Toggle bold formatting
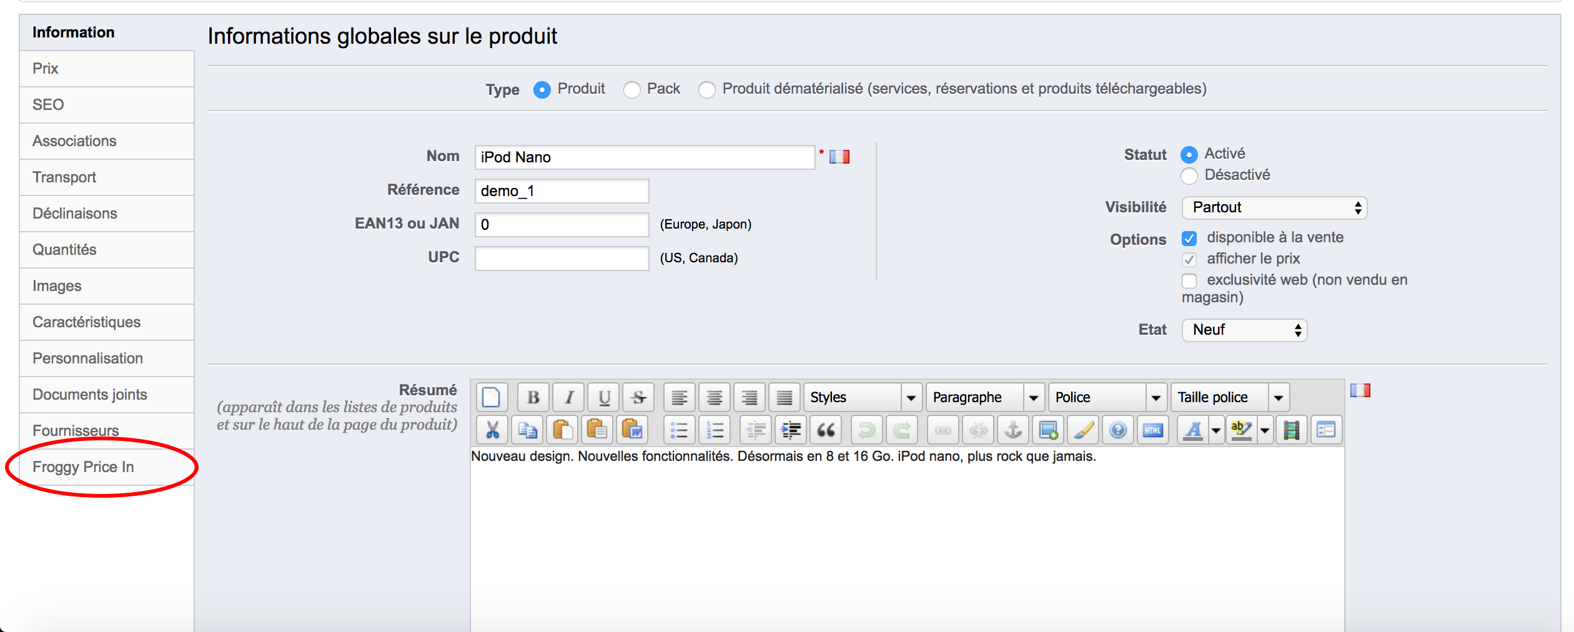Viewport: 1574px width, 632px height. [533, 397]
